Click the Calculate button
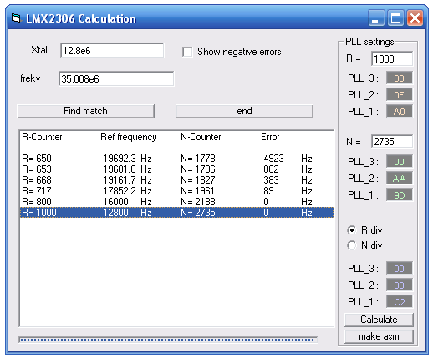Viewport: 433px width, 358px height. click(x=379, y=320)
